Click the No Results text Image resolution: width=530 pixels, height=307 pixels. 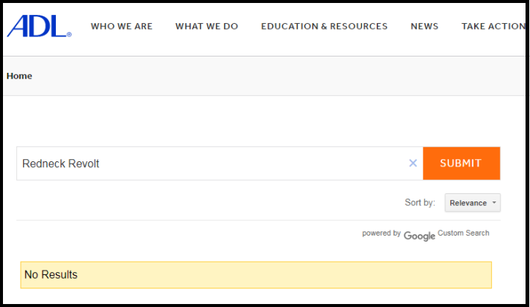pos(51,274)
